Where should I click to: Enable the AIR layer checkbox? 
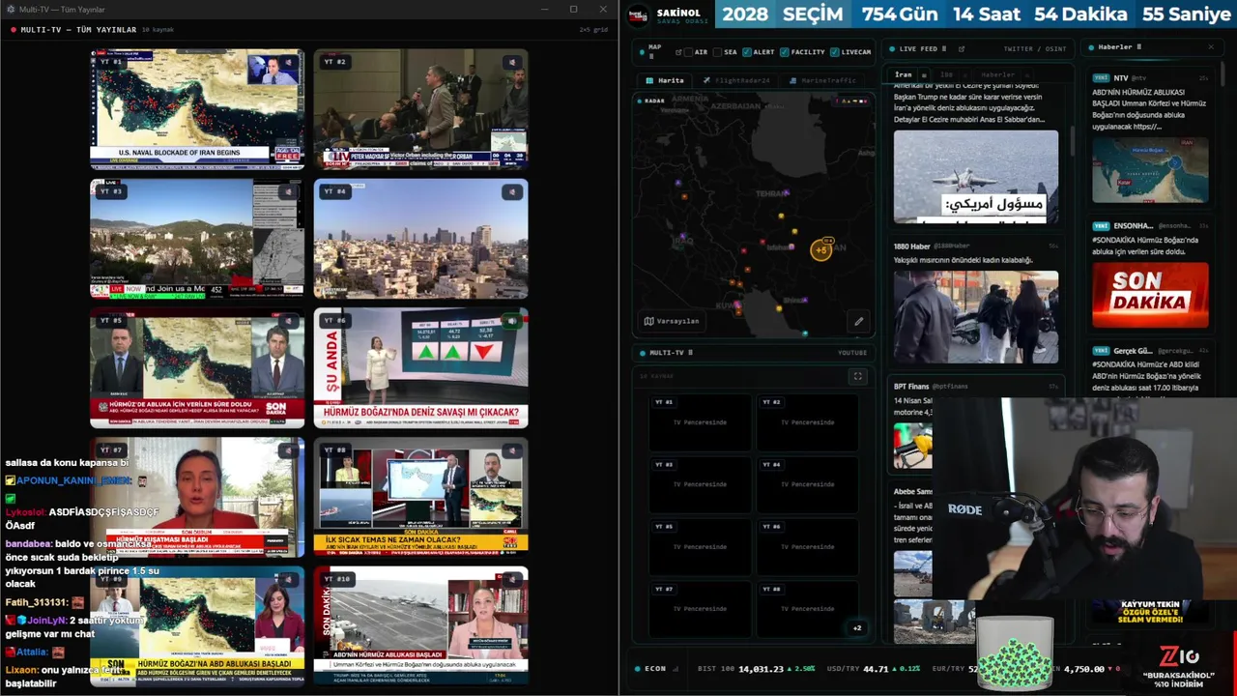point(690,52)
